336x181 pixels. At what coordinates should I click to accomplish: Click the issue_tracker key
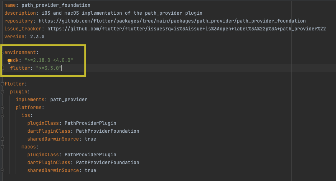point(23,29)
